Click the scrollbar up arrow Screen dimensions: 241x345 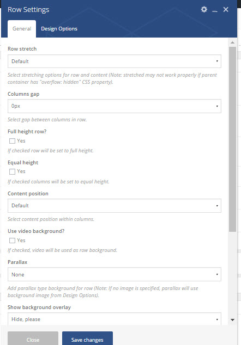pyautogui.click(x=232, y=42)
